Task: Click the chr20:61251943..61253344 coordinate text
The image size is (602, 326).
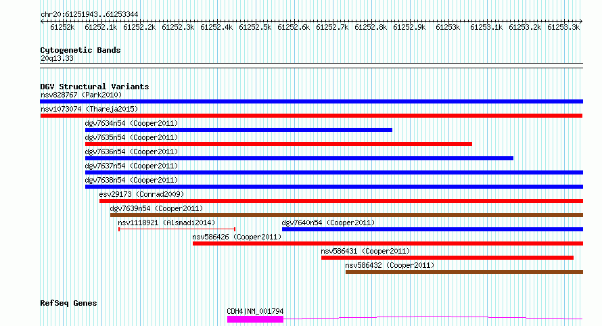Action: pos(89,15)
